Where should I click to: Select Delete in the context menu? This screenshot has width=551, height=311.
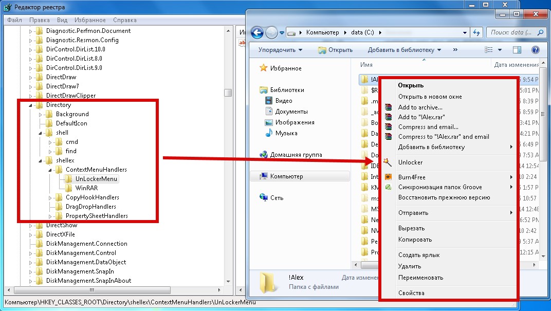410,266
